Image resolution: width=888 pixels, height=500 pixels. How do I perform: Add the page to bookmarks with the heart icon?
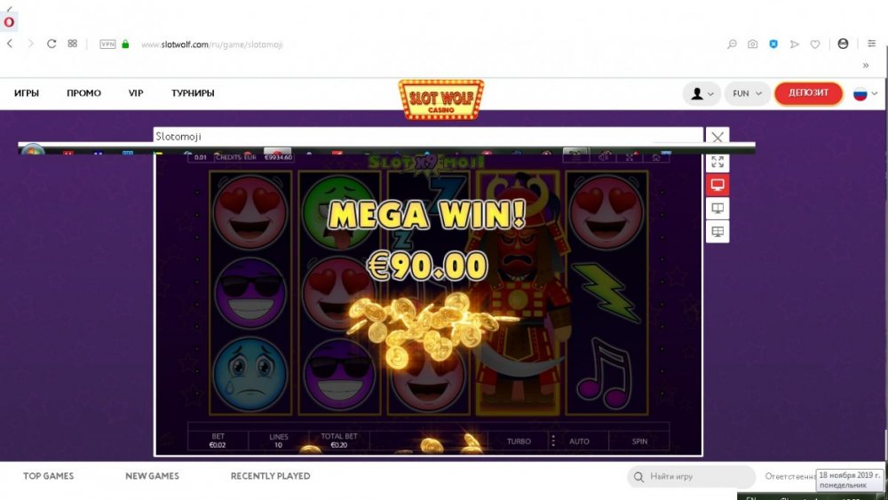click(815, 44)
